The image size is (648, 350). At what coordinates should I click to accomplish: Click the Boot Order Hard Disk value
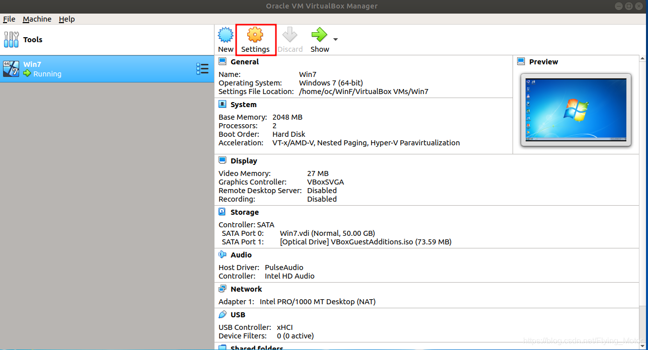tap(289, 134)
